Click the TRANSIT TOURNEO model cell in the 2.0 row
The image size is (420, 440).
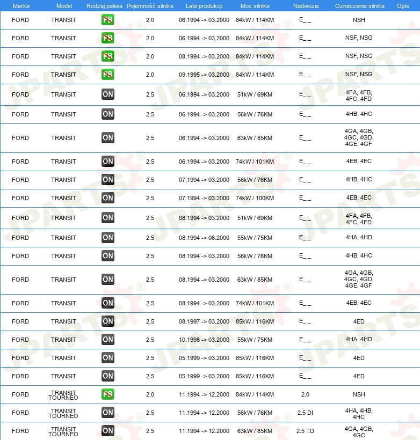(63, 395)
